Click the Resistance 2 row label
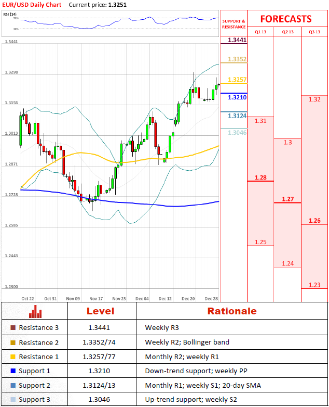The height and width of the screenshot is (407, 329). pos(38,342)
